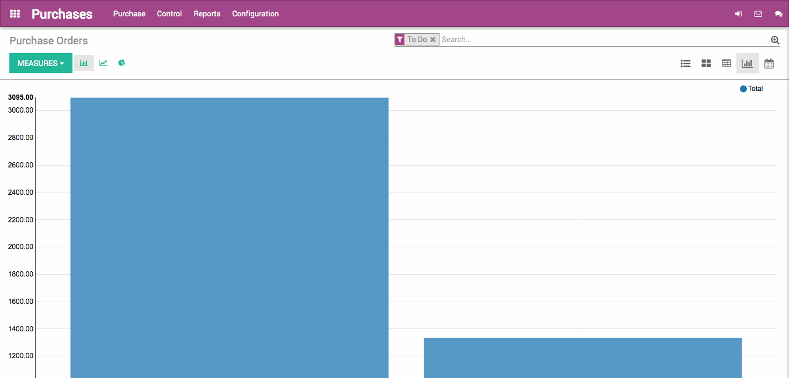Click the sign-in arrow icon
The image size is (789, 378).
[x=738, y=13]
